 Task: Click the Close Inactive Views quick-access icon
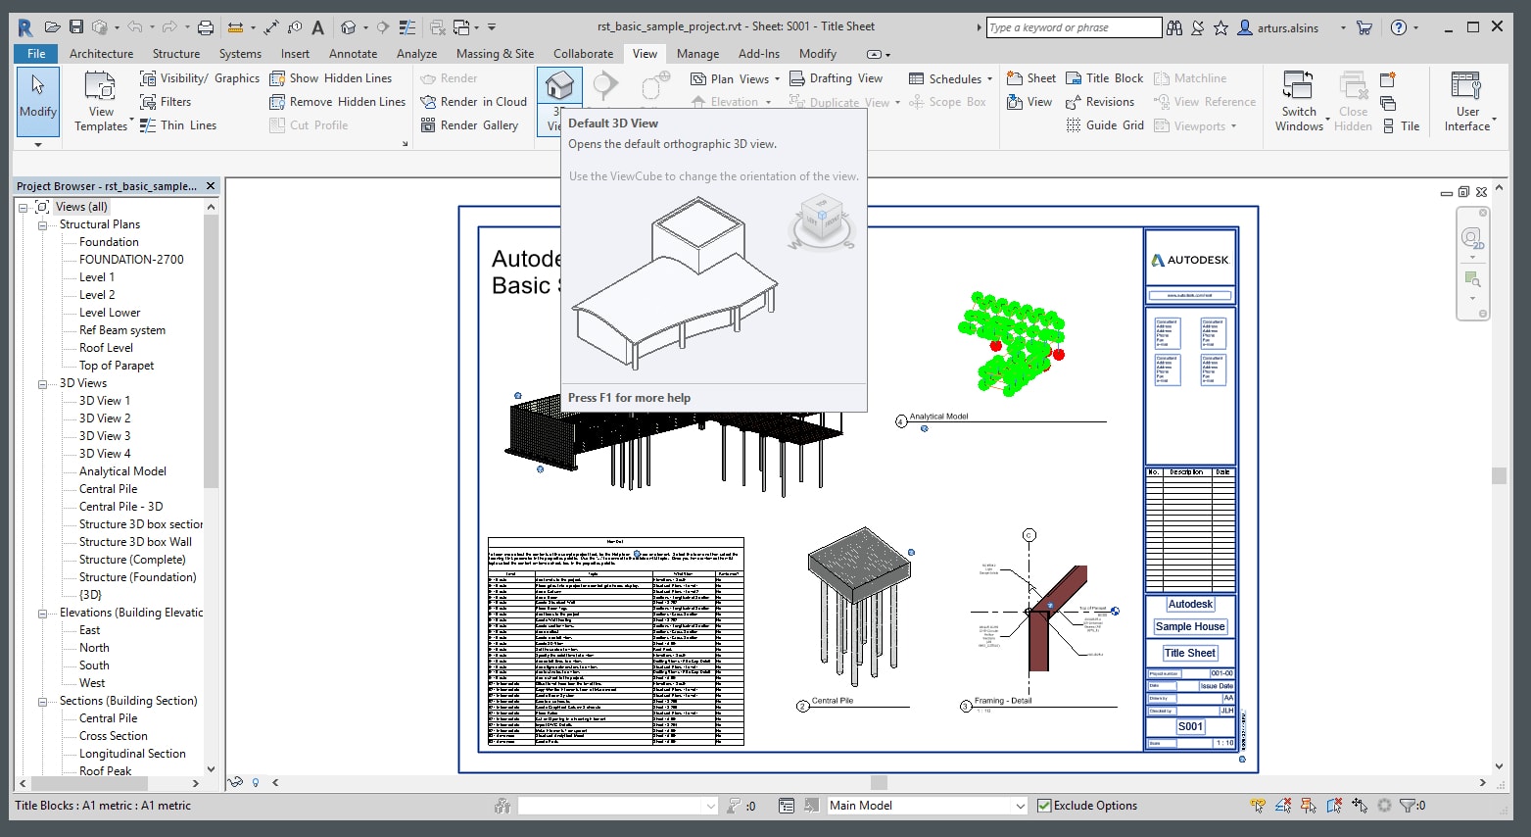[438, 27]
